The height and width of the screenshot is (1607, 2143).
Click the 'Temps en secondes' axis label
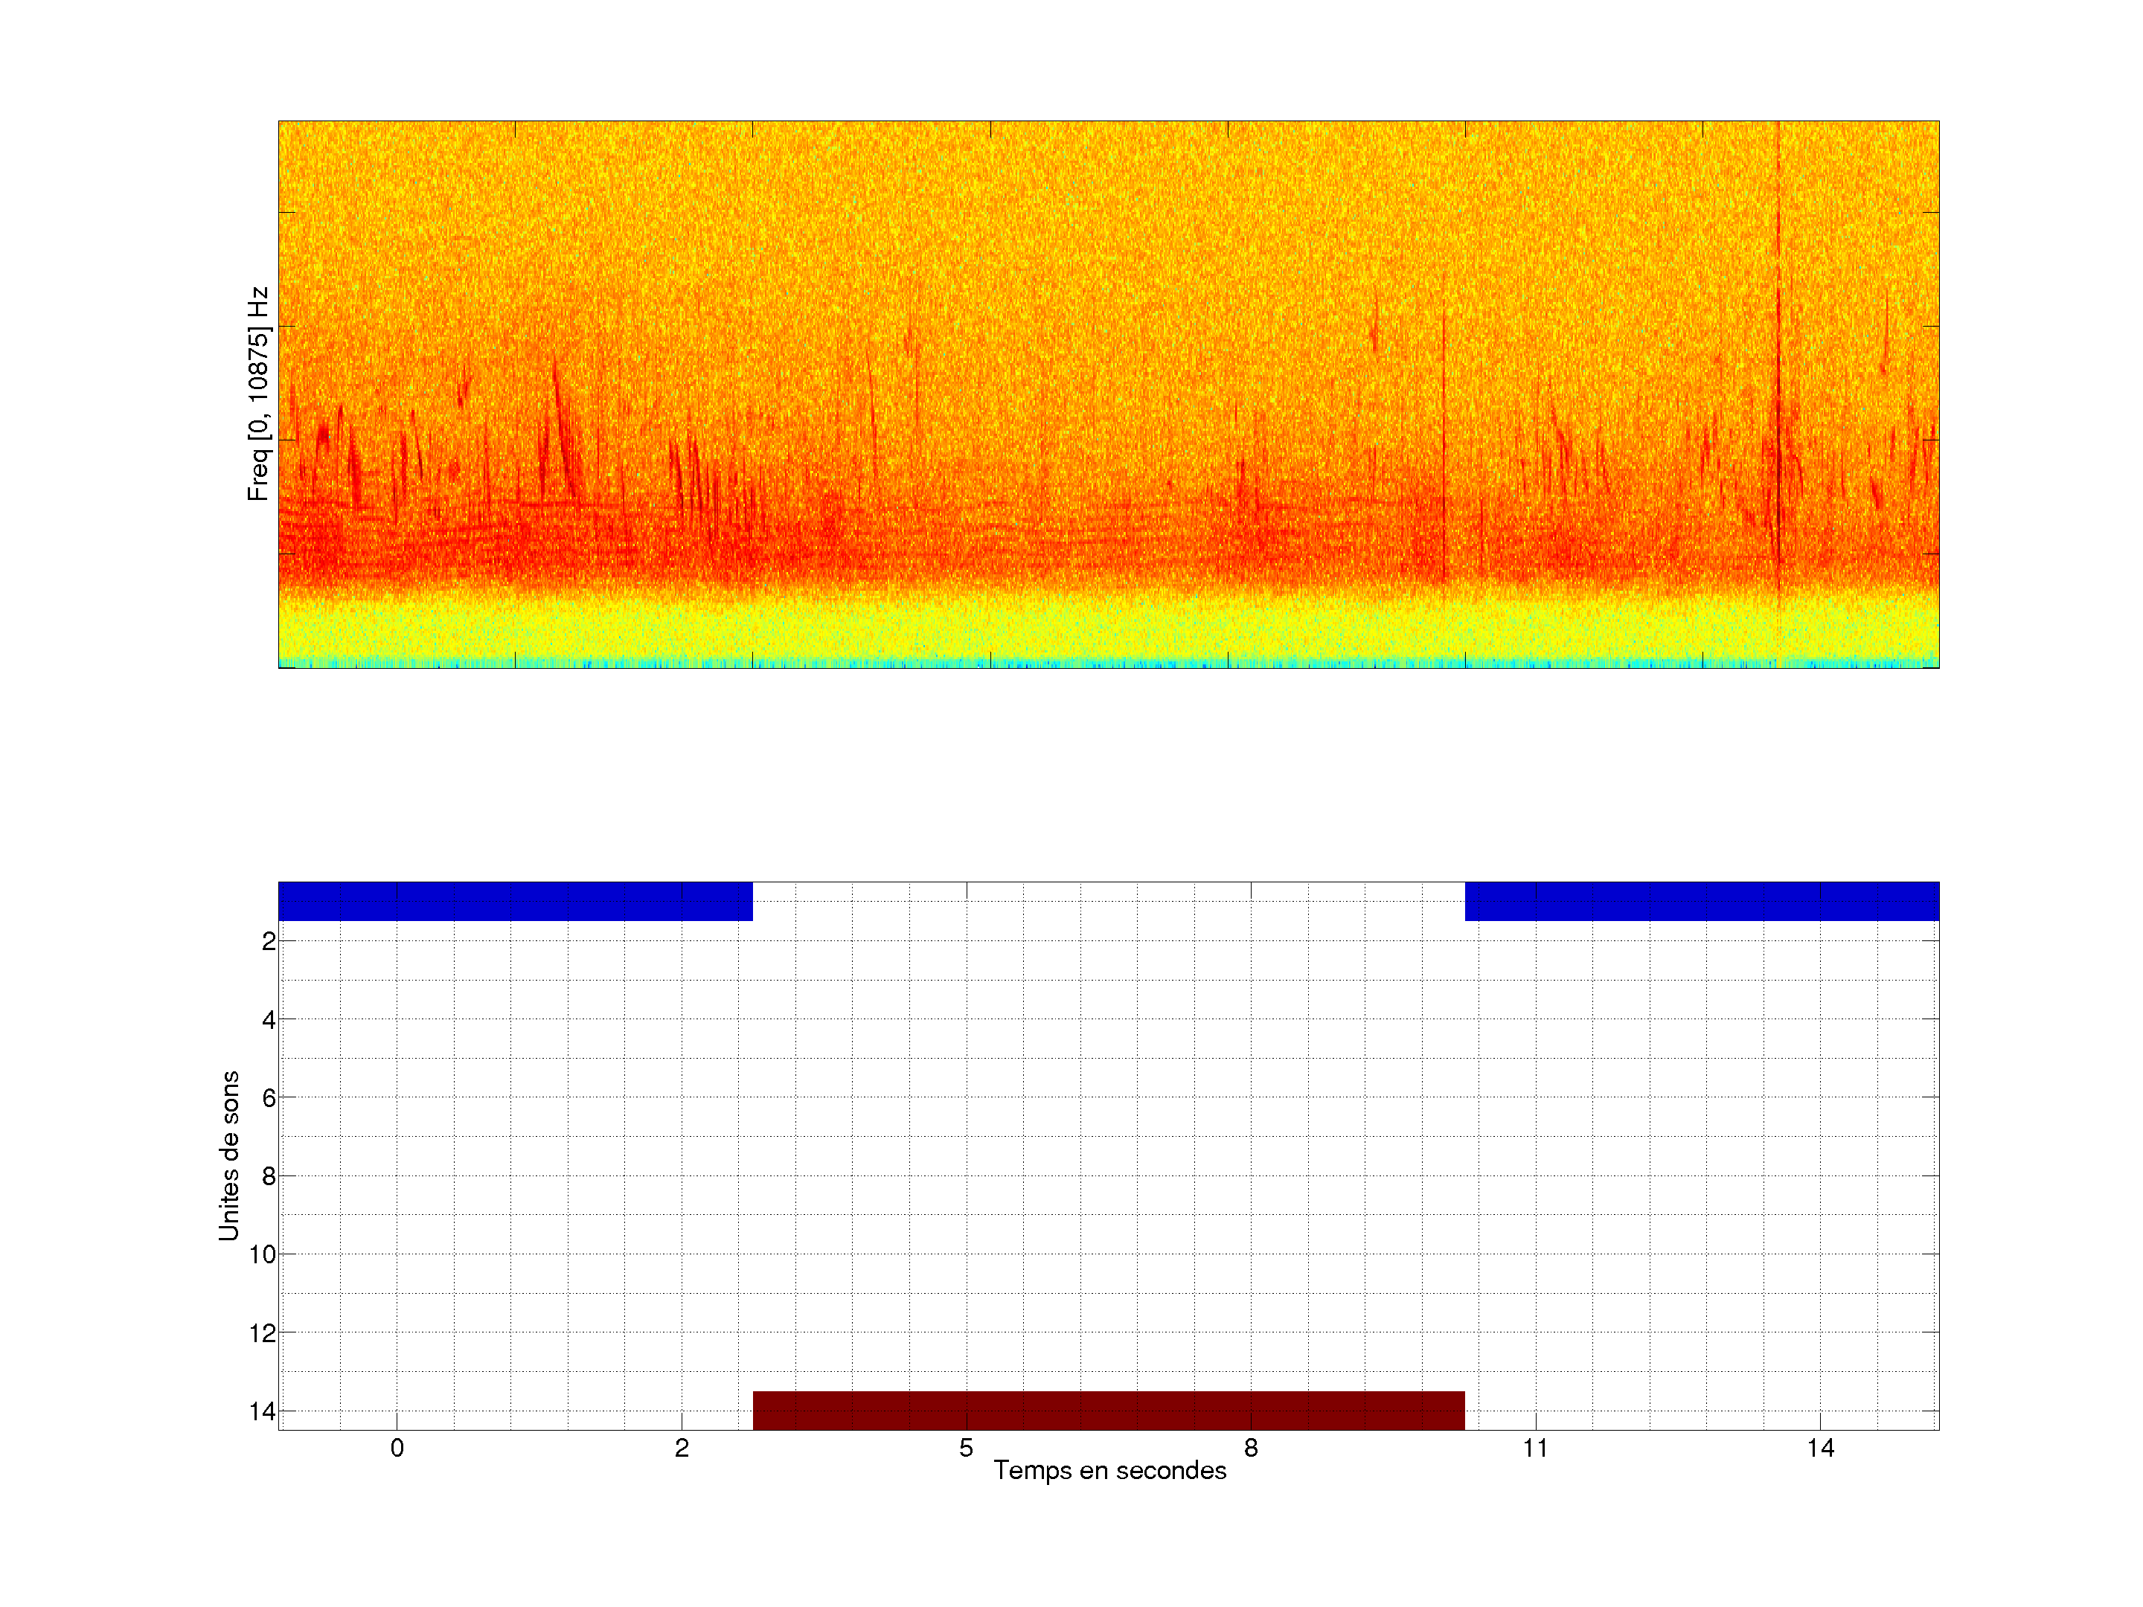click(x=1109, y=1470)
